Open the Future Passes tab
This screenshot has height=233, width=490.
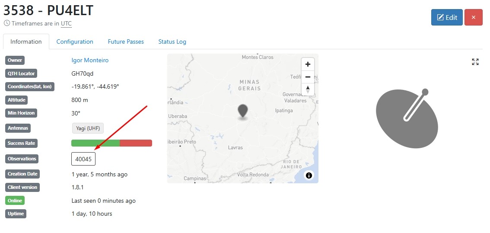[x=126, y=42]
